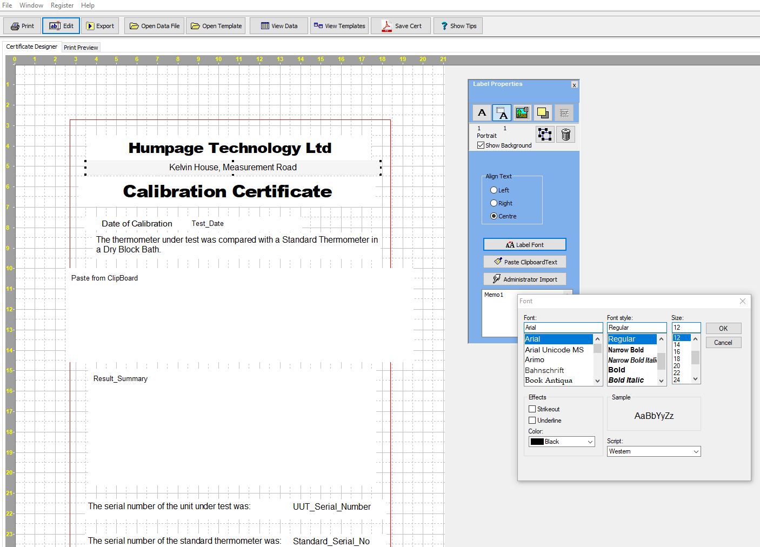The height and width of the screenshot is (547, 760).
Task: Select Bold font style
Action: click(x=632, y=370)
